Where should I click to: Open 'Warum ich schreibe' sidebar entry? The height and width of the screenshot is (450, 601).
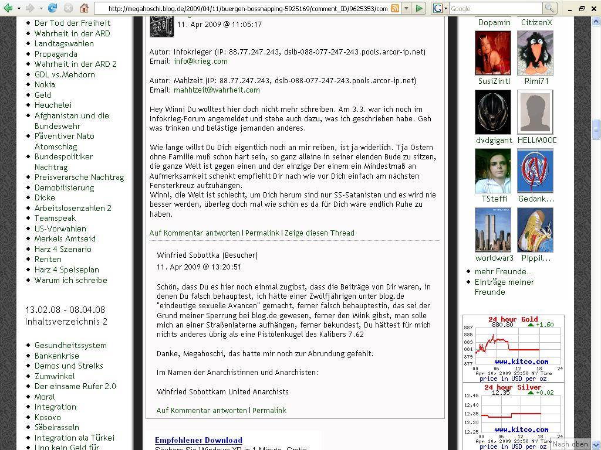pyautogui.click(x=71, y=280)
